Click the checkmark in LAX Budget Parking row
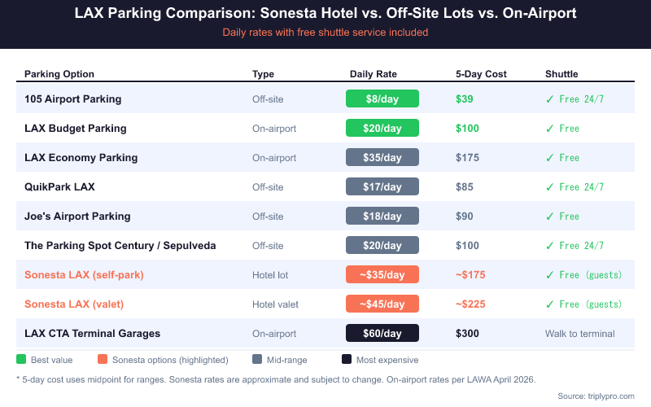Image resolution: width=651 pixels, height=407 pixels. click(550, 128)
